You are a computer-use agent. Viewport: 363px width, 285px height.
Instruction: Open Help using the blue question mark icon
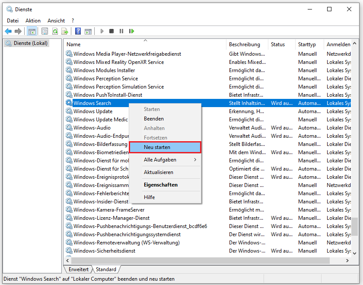(x=77, y=31)
